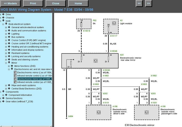Click the A199 passenger's side mirror symbol
Image resolution: width=182 pixels, height=127 pixels.
point(146,112)
